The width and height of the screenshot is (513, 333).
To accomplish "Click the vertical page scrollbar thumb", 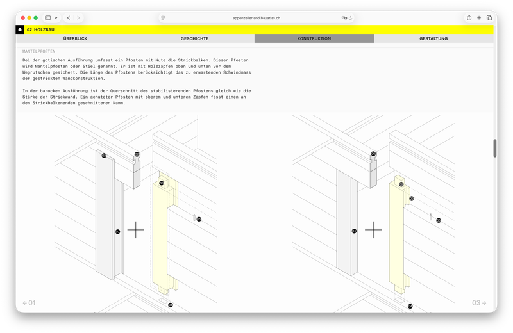I will pyautogui.click(x=494, y=147).
